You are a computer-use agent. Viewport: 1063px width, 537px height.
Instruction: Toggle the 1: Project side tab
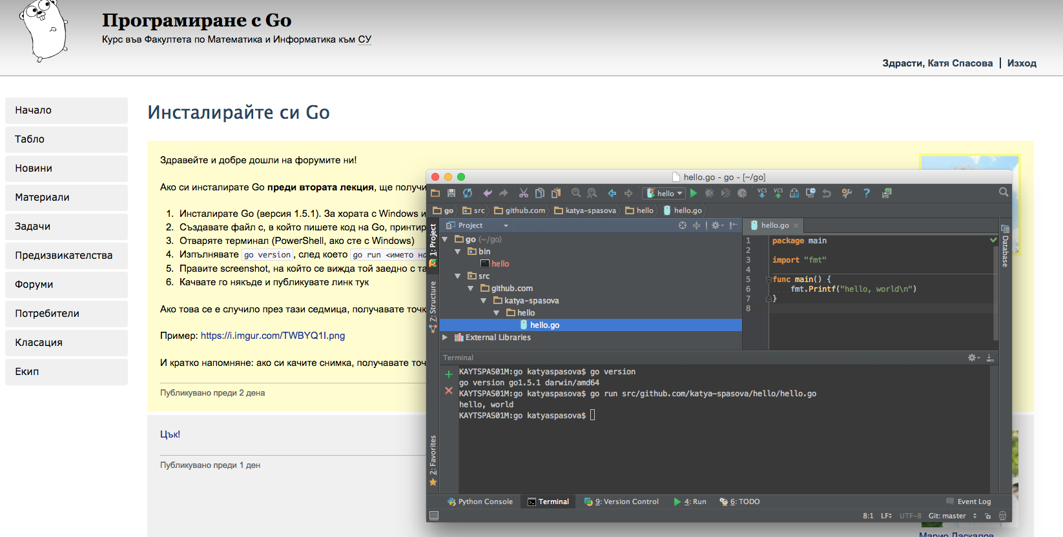[433, 245]
